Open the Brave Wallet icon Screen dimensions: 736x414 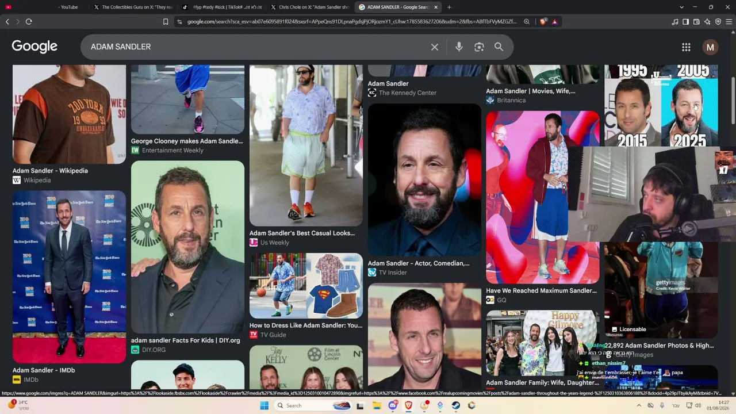pyautogui.click(x=696, y=22)
